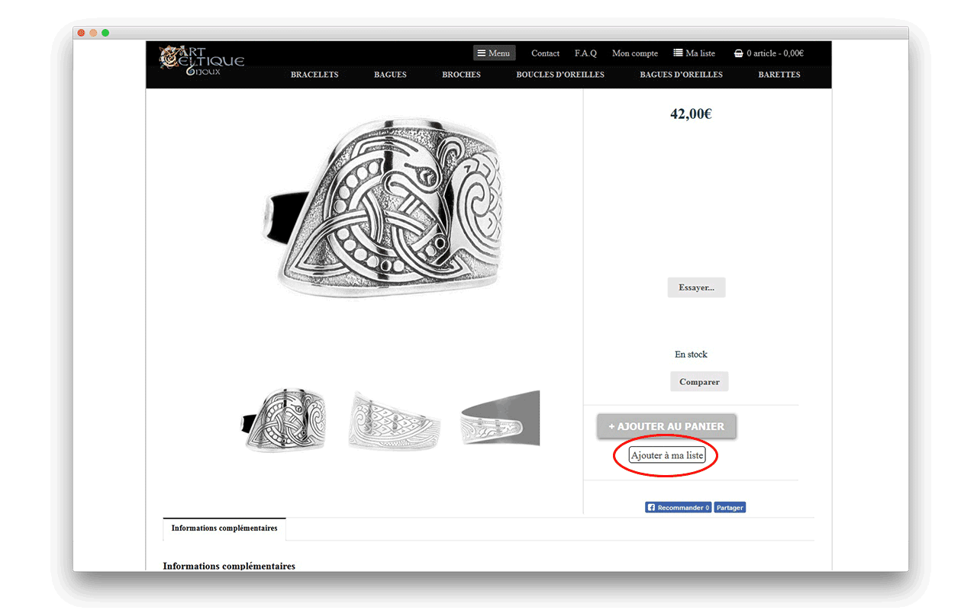Close the window with red button

(x=81, y=33)
